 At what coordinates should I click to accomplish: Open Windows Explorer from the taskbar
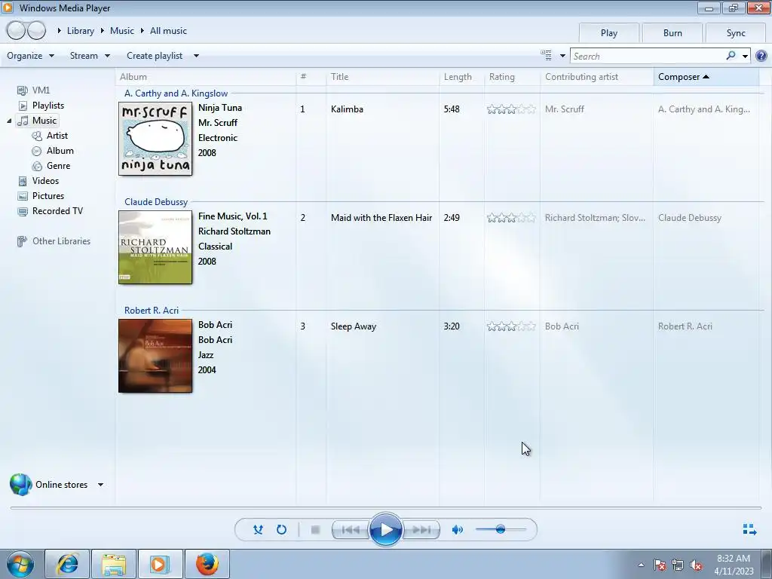point(114,564)
